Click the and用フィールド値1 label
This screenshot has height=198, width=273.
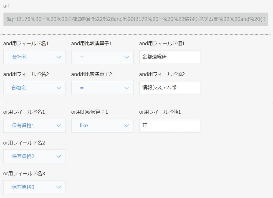162,43
